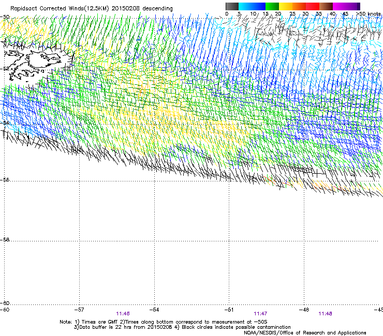This screenshot has width=383, height=336.
Task: Click the '>50 knots' legend label
Action: (x=369, y=13)
